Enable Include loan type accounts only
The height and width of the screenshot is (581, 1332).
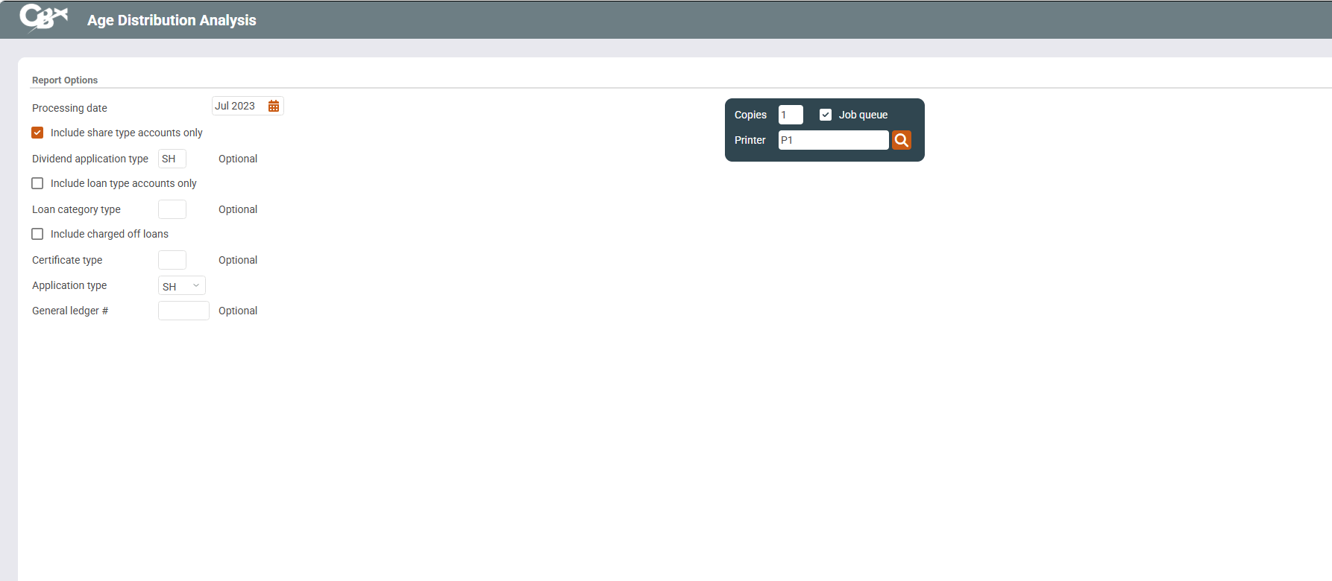(x=37, y=183)
